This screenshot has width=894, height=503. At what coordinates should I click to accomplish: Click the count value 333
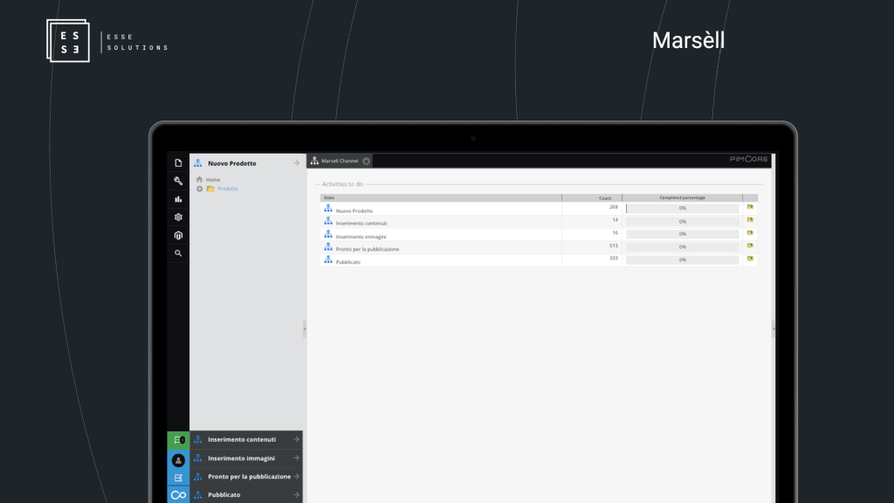(614, 258)
